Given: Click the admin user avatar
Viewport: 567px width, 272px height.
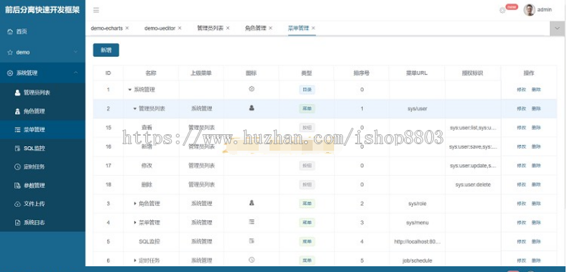Looking at the screenshot, I should coord(529,10).
